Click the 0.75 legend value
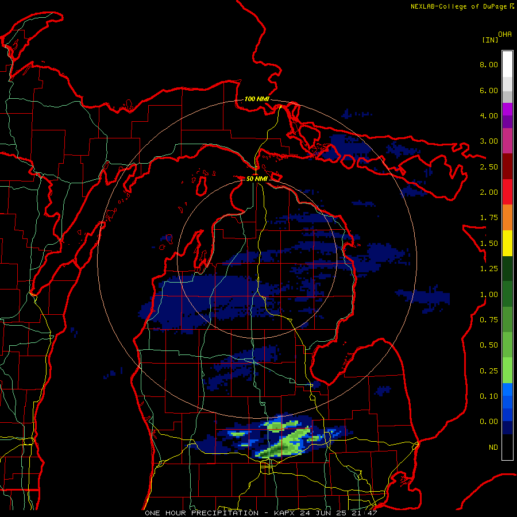This screenshot has height=517, width=517. pyautogui.click(x=489, y=320)
